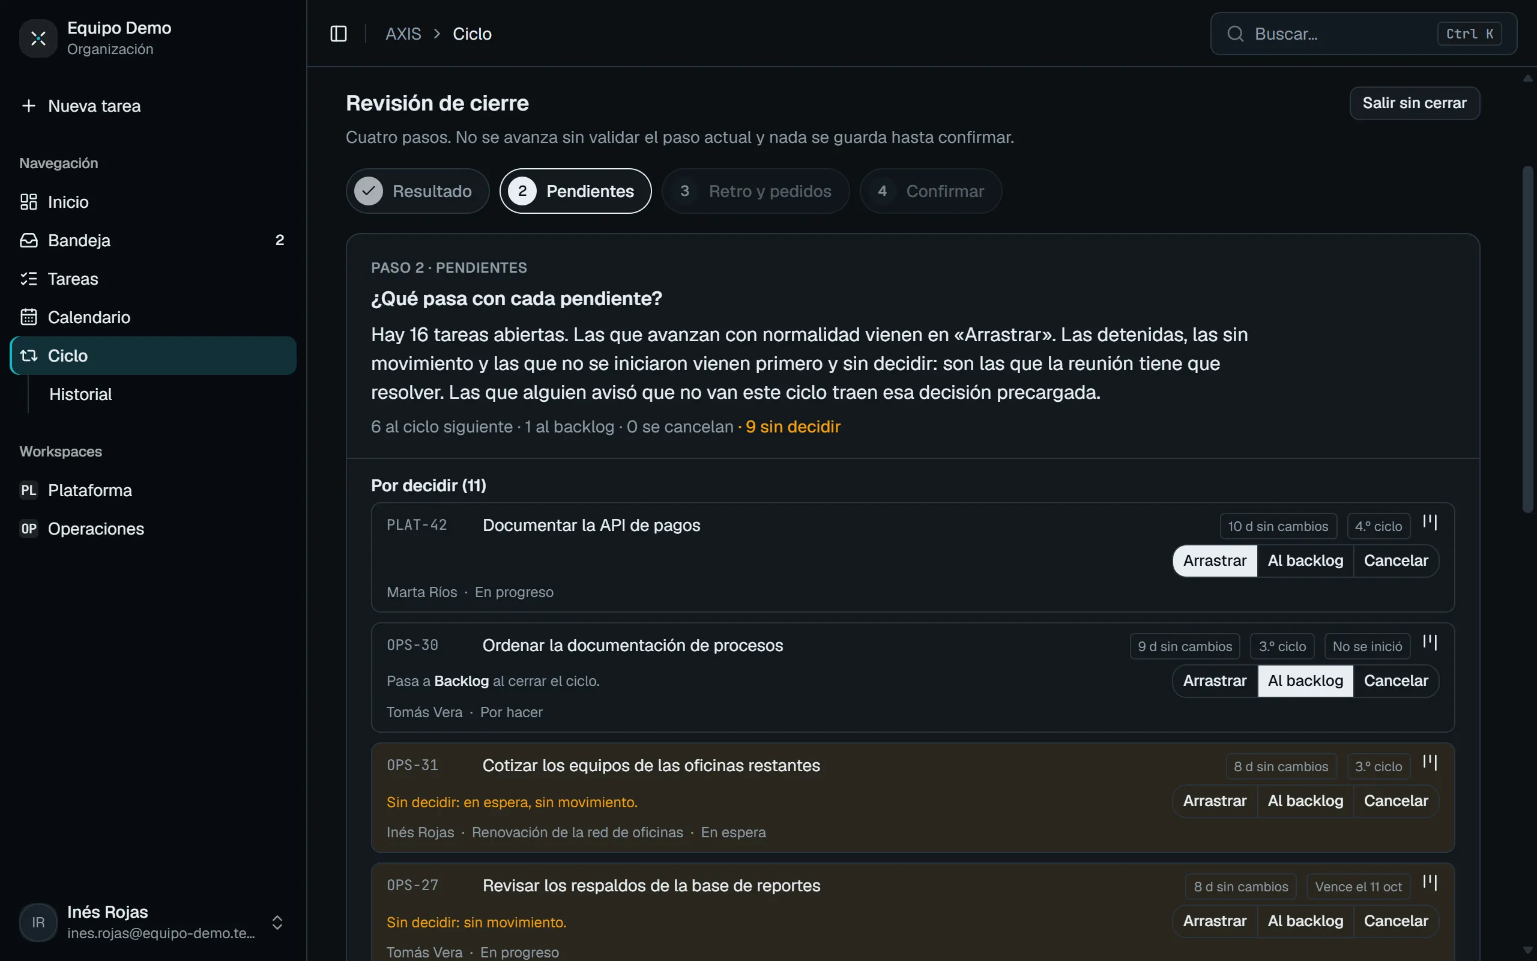Select Arrastrar for OPS-31

[x=1215, y=801]
